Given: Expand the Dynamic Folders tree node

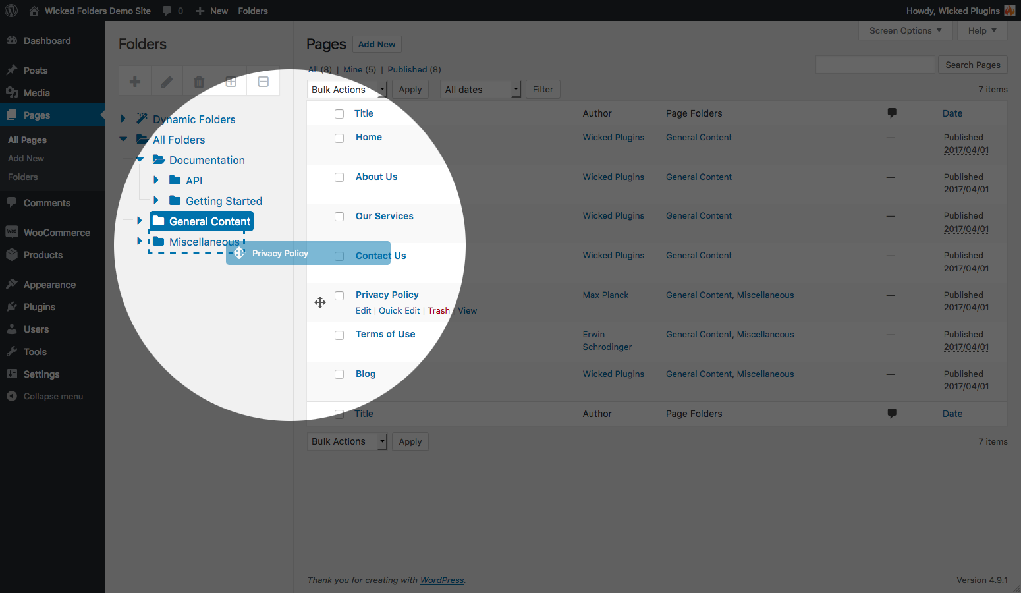Looking at the screenshot, I should tap(123, 119).
